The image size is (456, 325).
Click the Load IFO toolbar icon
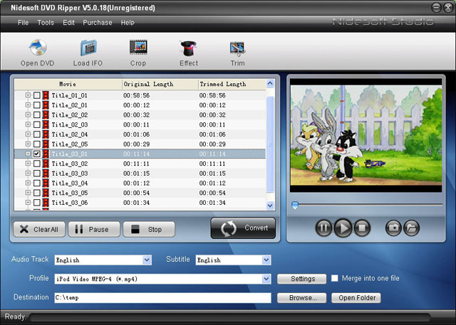(x=88, y=49)
